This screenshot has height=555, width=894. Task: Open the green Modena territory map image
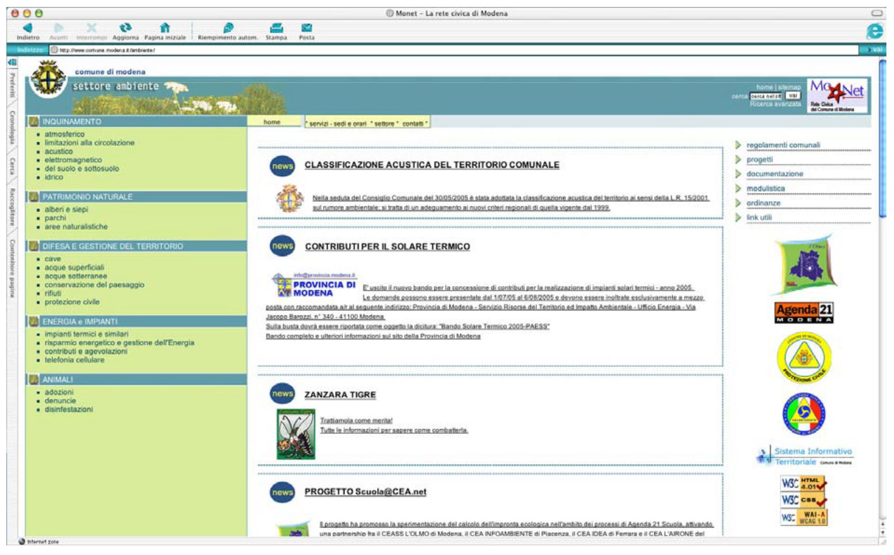pos(805,265)
